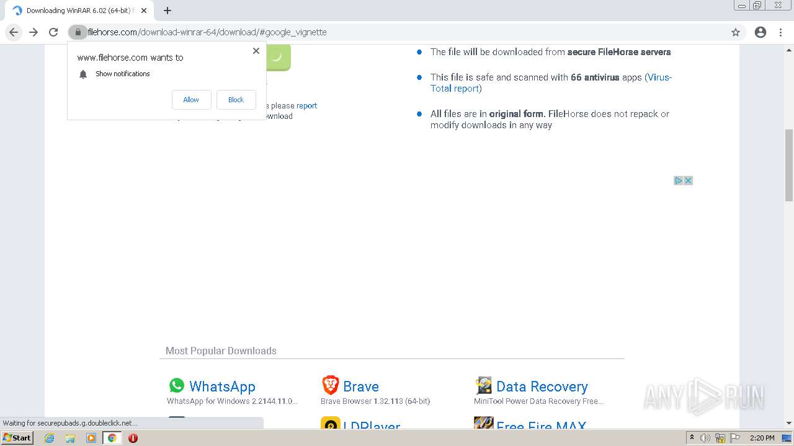
Task: Open the Free Fire MAX link
Action: point(541,426)
